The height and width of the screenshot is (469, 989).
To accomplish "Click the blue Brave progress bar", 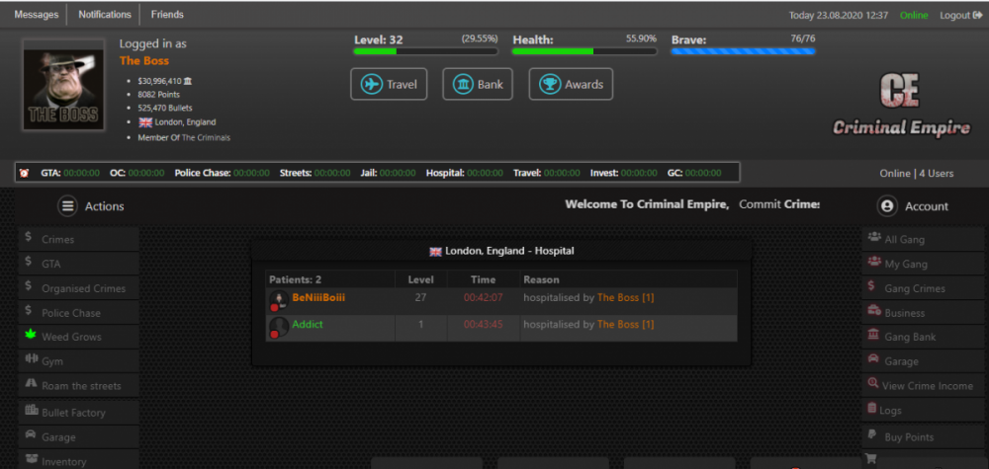I will pos(743,51).
